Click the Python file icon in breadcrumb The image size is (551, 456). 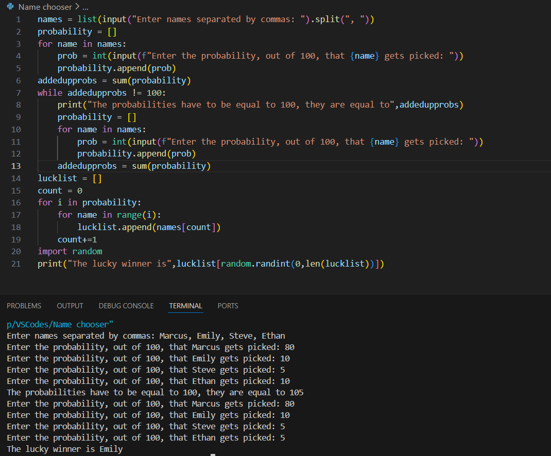coord(10,6)
